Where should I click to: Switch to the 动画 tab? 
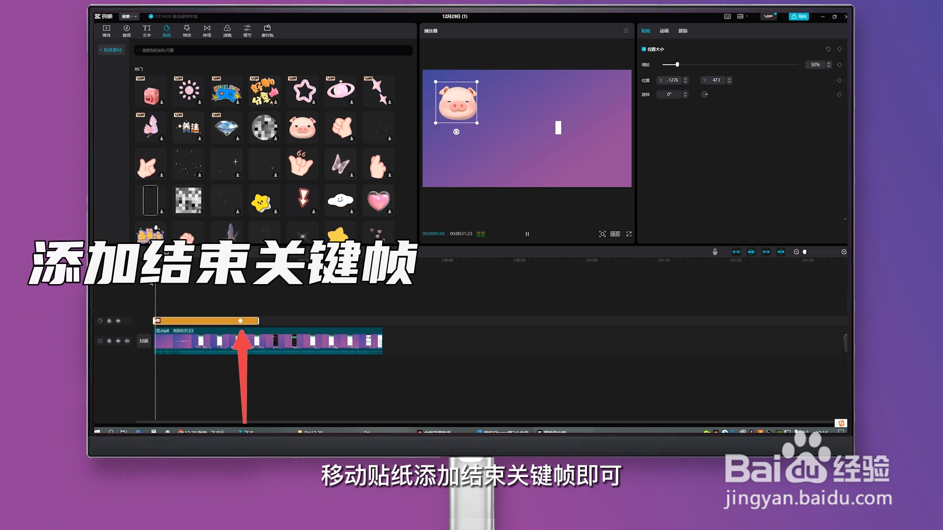[664, 31]
